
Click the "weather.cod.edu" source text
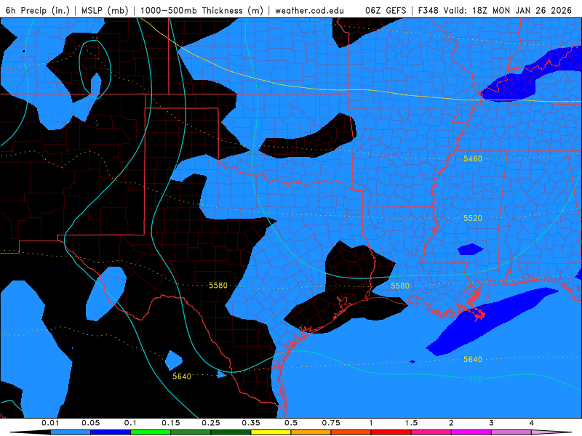tap(309, 10)
